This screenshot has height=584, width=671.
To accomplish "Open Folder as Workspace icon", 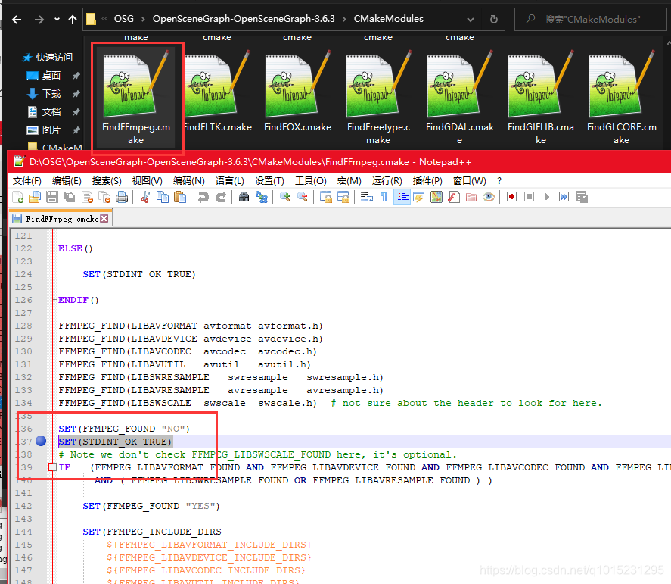I will (471, 197).
